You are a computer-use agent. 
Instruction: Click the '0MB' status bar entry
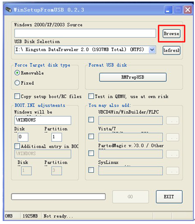[x=9, y=216]
